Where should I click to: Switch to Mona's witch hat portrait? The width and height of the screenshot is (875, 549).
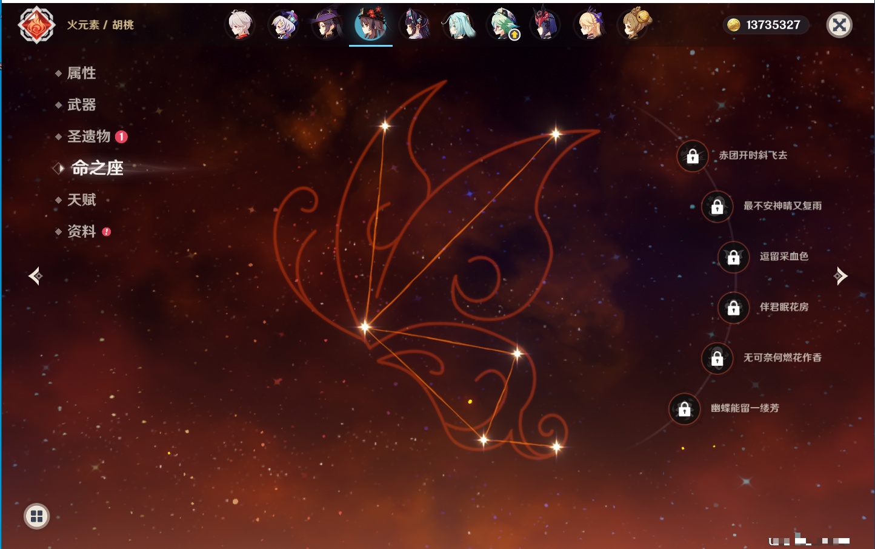tap(327, 25)
